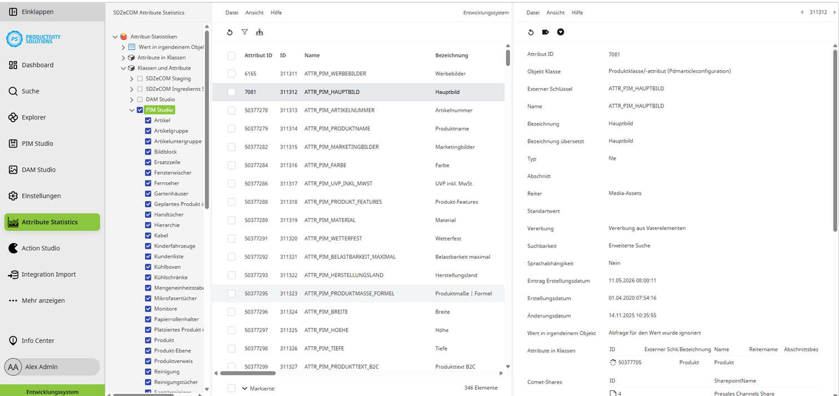Expand the SDZeCOM Staging node
Image resolution: width=839 pixels, height=396 pixels.
pyautogui.click(x=132, y=79)
